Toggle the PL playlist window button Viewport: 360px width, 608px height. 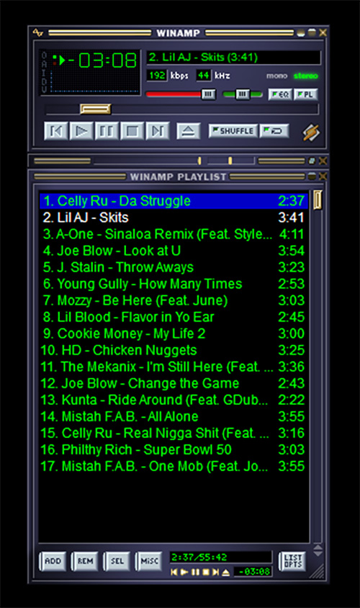(x=306, y=94)
